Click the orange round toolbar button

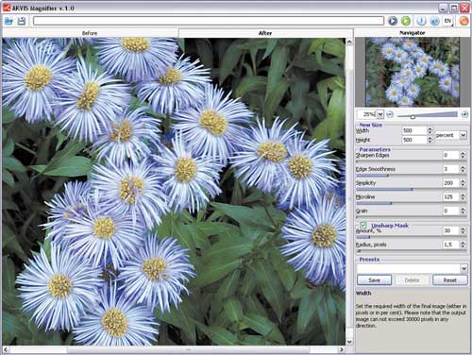click(x=464, y=21)
